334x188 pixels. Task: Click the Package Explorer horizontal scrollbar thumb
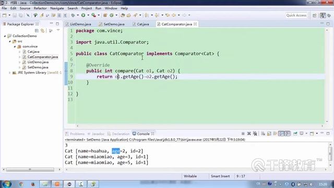(x=30, y=169)
